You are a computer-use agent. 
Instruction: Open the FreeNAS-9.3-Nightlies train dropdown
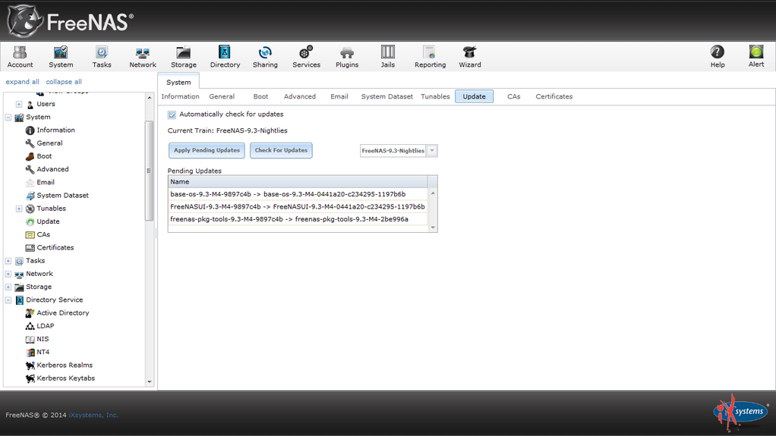432,151
